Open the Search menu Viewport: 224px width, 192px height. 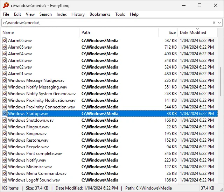pyautogui.click(x=45, y=14)
